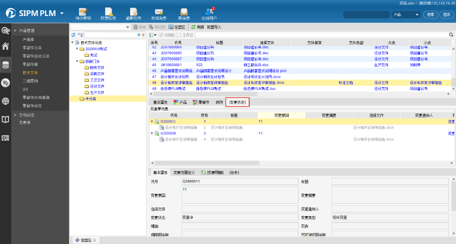Open 发送消息 send message icon
The width and height of the screenshot is (456, 244).
pos(159,11)
